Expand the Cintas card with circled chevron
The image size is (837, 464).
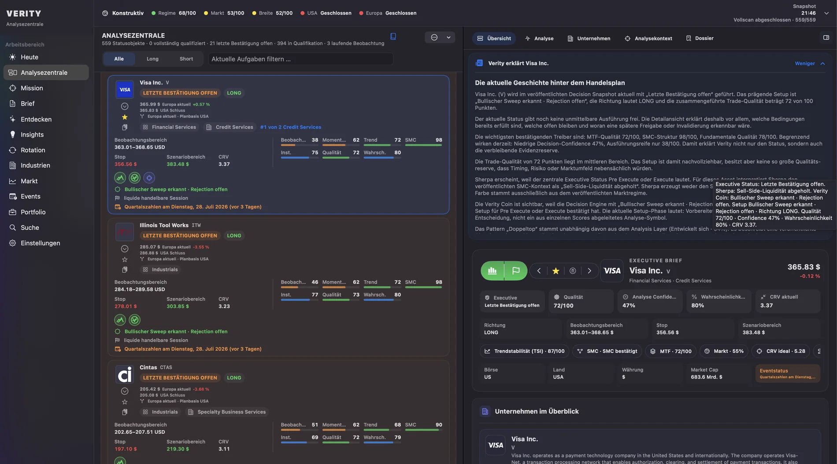125,391
